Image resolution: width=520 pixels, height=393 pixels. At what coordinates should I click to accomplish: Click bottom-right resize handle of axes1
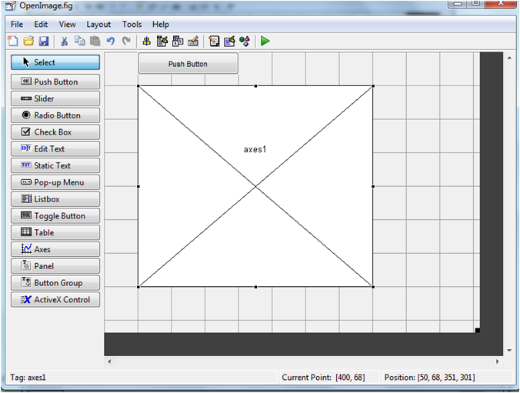click(373, 287)
